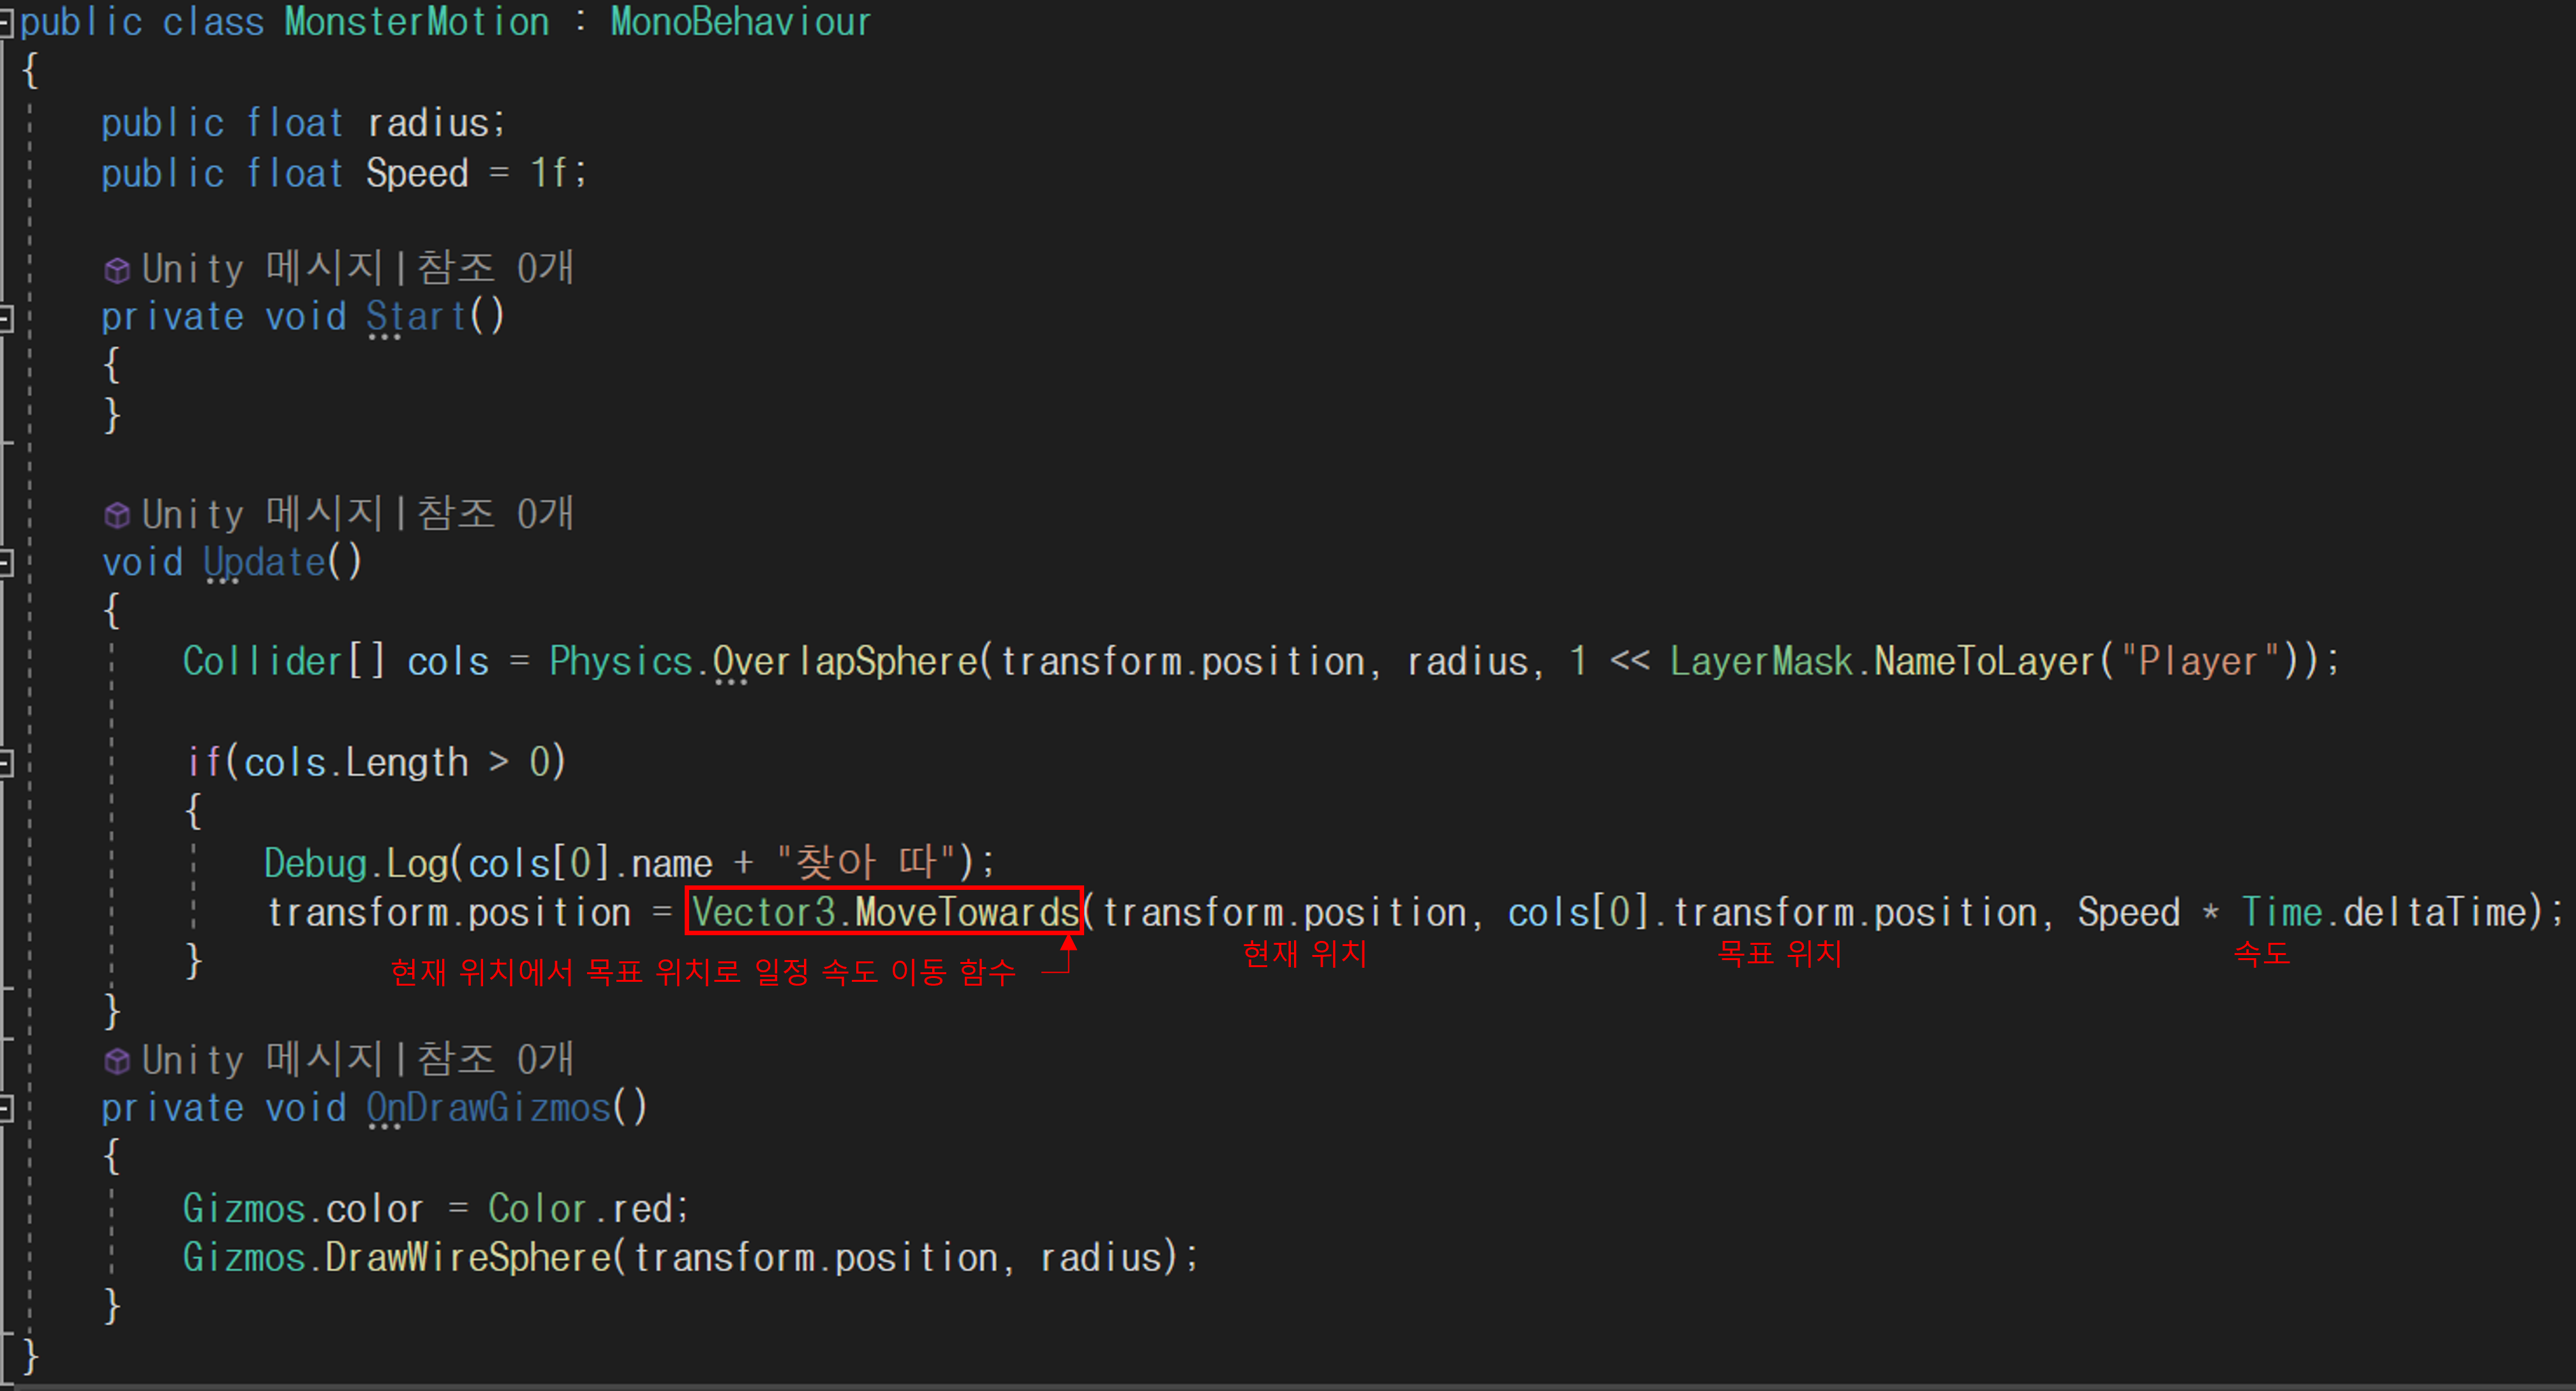Open 'Unity 메시지' CodeLens above Start
Image resolution: width=2576 pixels, height=1391 pixels.
click(x=262, y=268)
